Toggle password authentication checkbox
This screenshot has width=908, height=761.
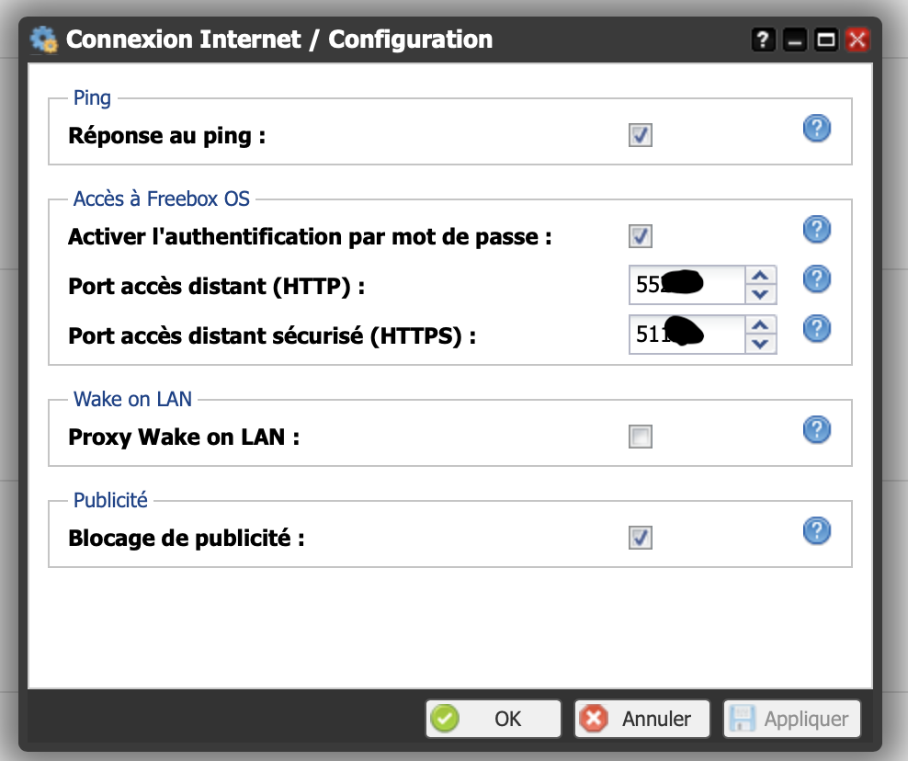click(641, 236)
